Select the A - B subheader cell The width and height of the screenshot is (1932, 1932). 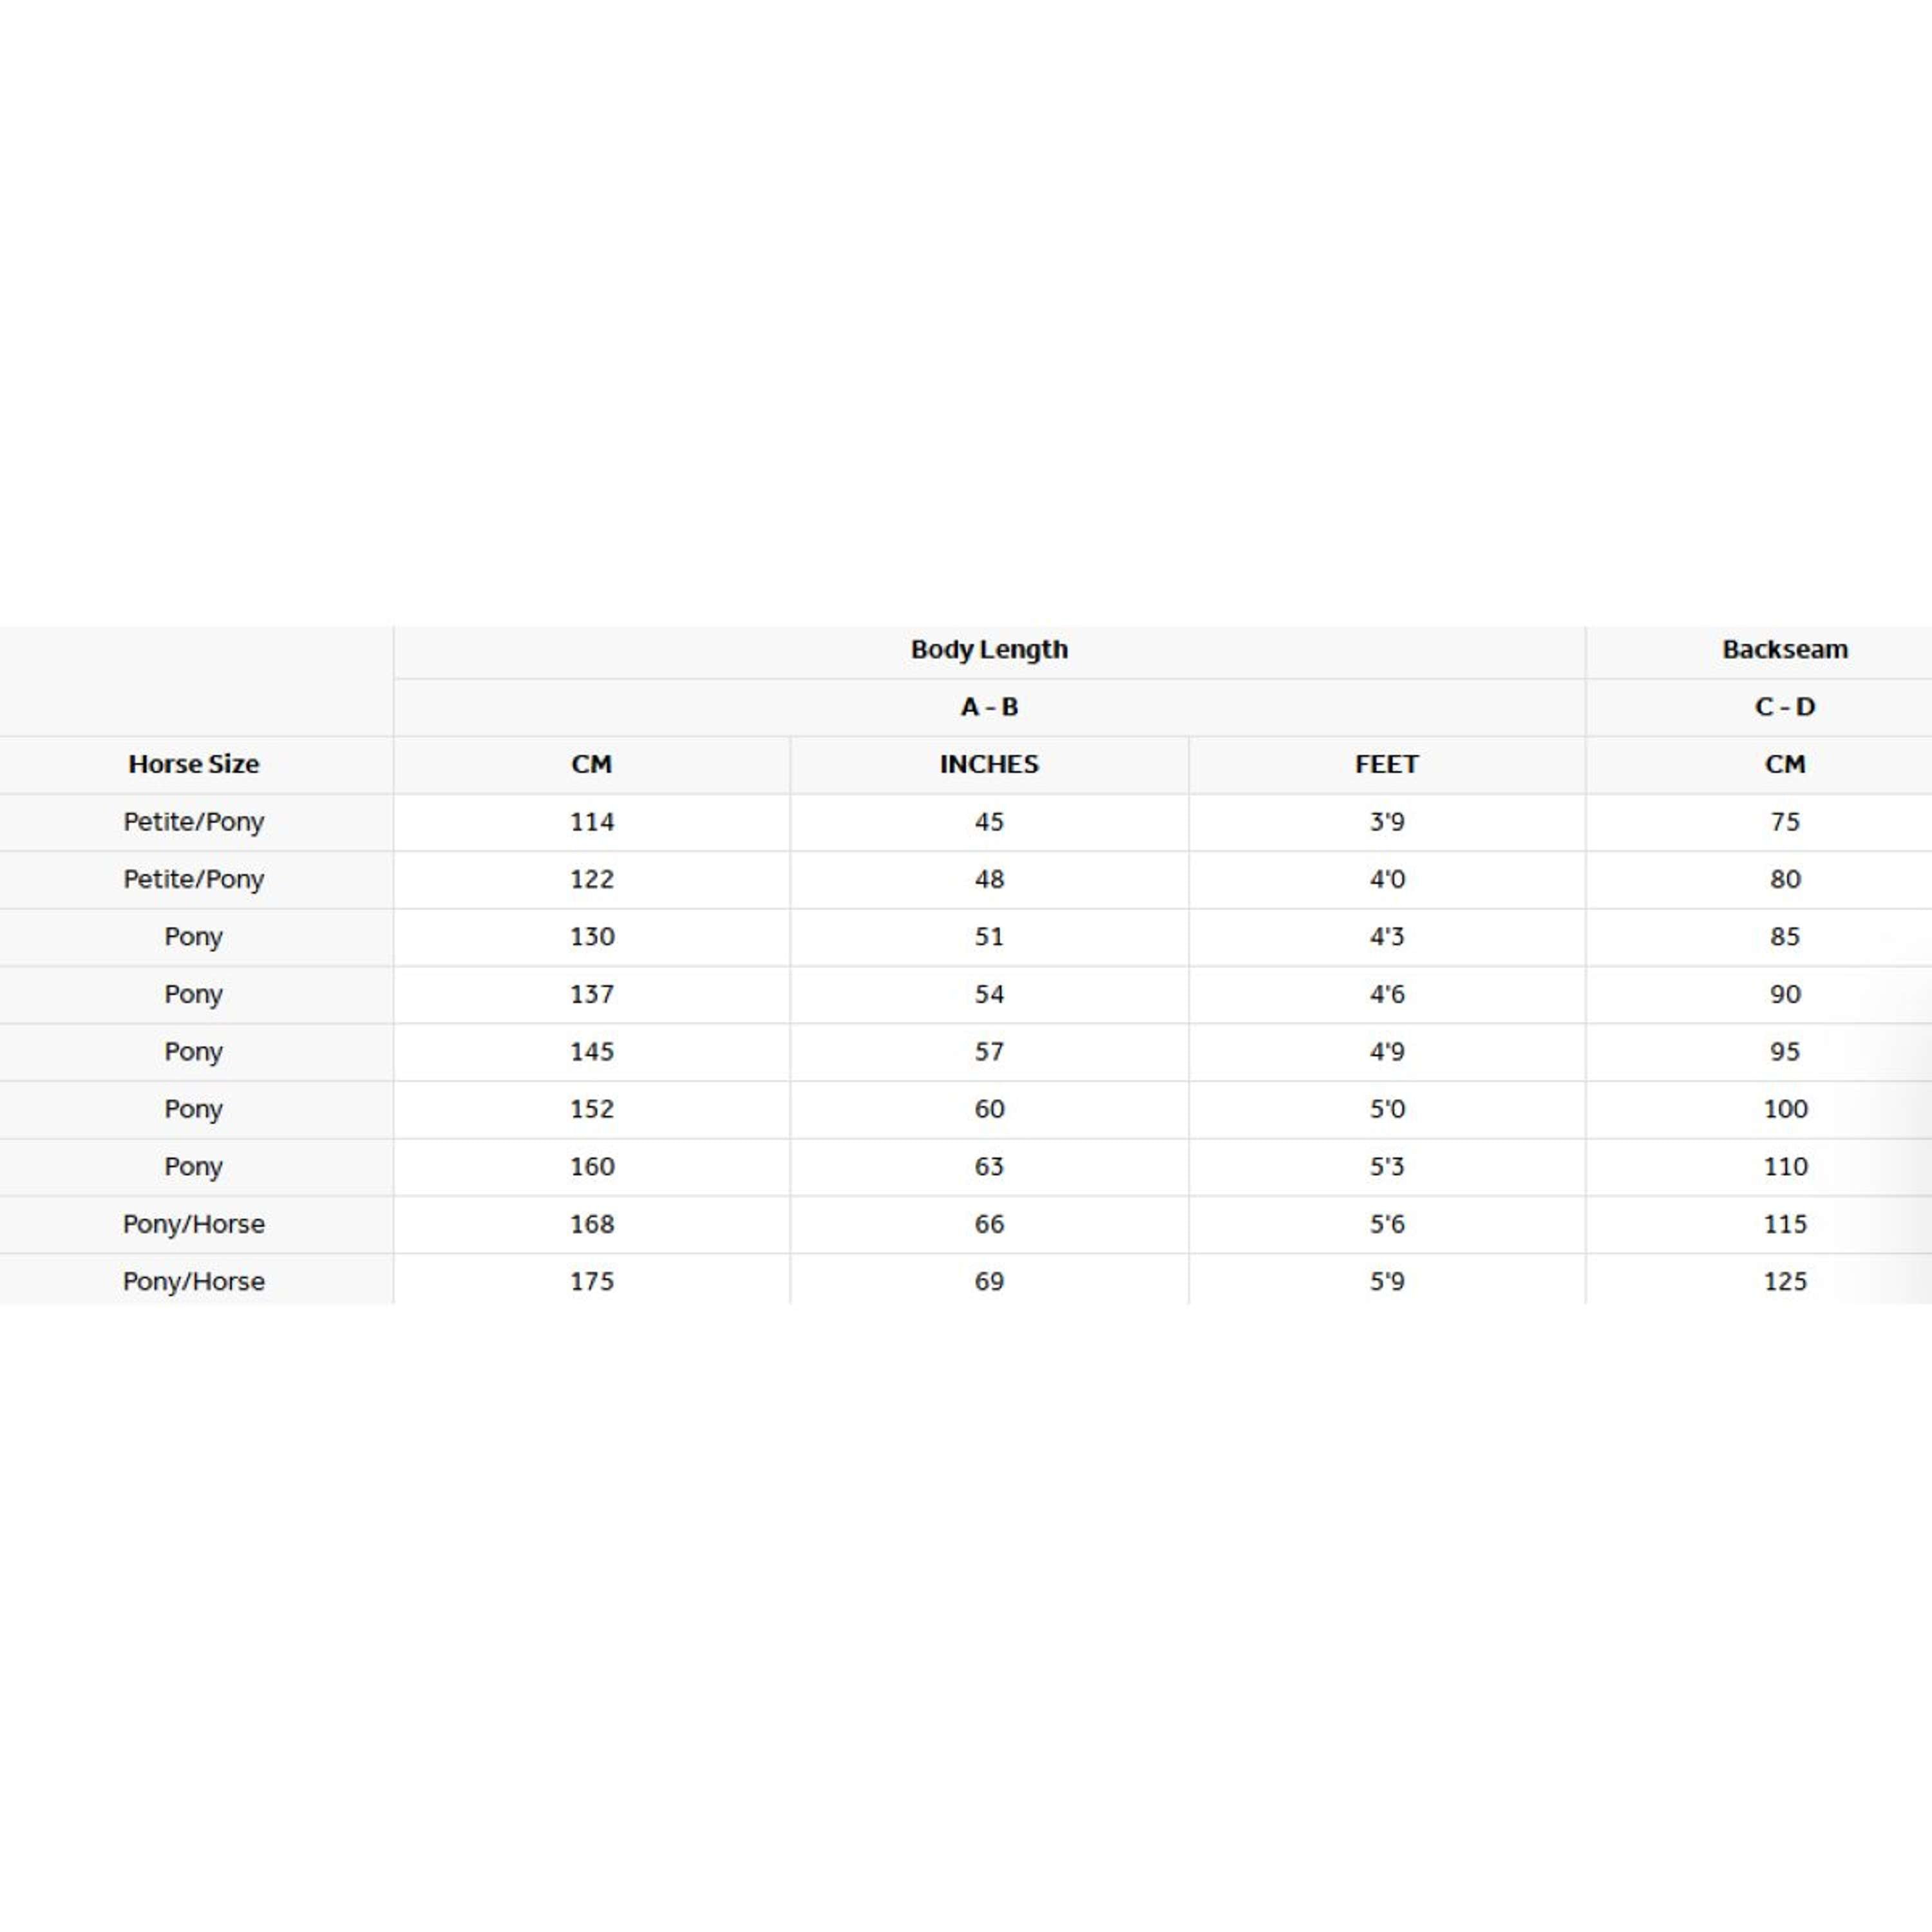(x=988, y=707)
